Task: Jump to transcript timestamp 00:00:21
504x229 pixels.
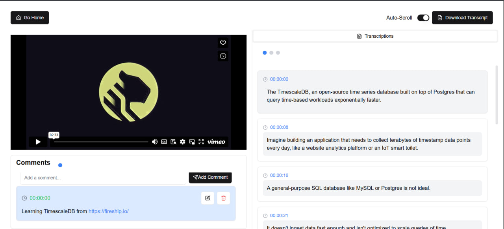Action: [x=279, y=216]
